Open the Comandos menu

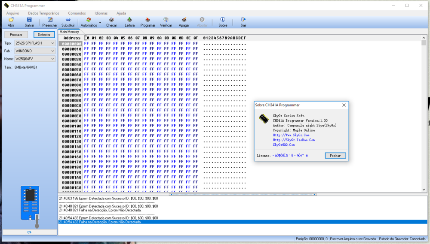77,13
